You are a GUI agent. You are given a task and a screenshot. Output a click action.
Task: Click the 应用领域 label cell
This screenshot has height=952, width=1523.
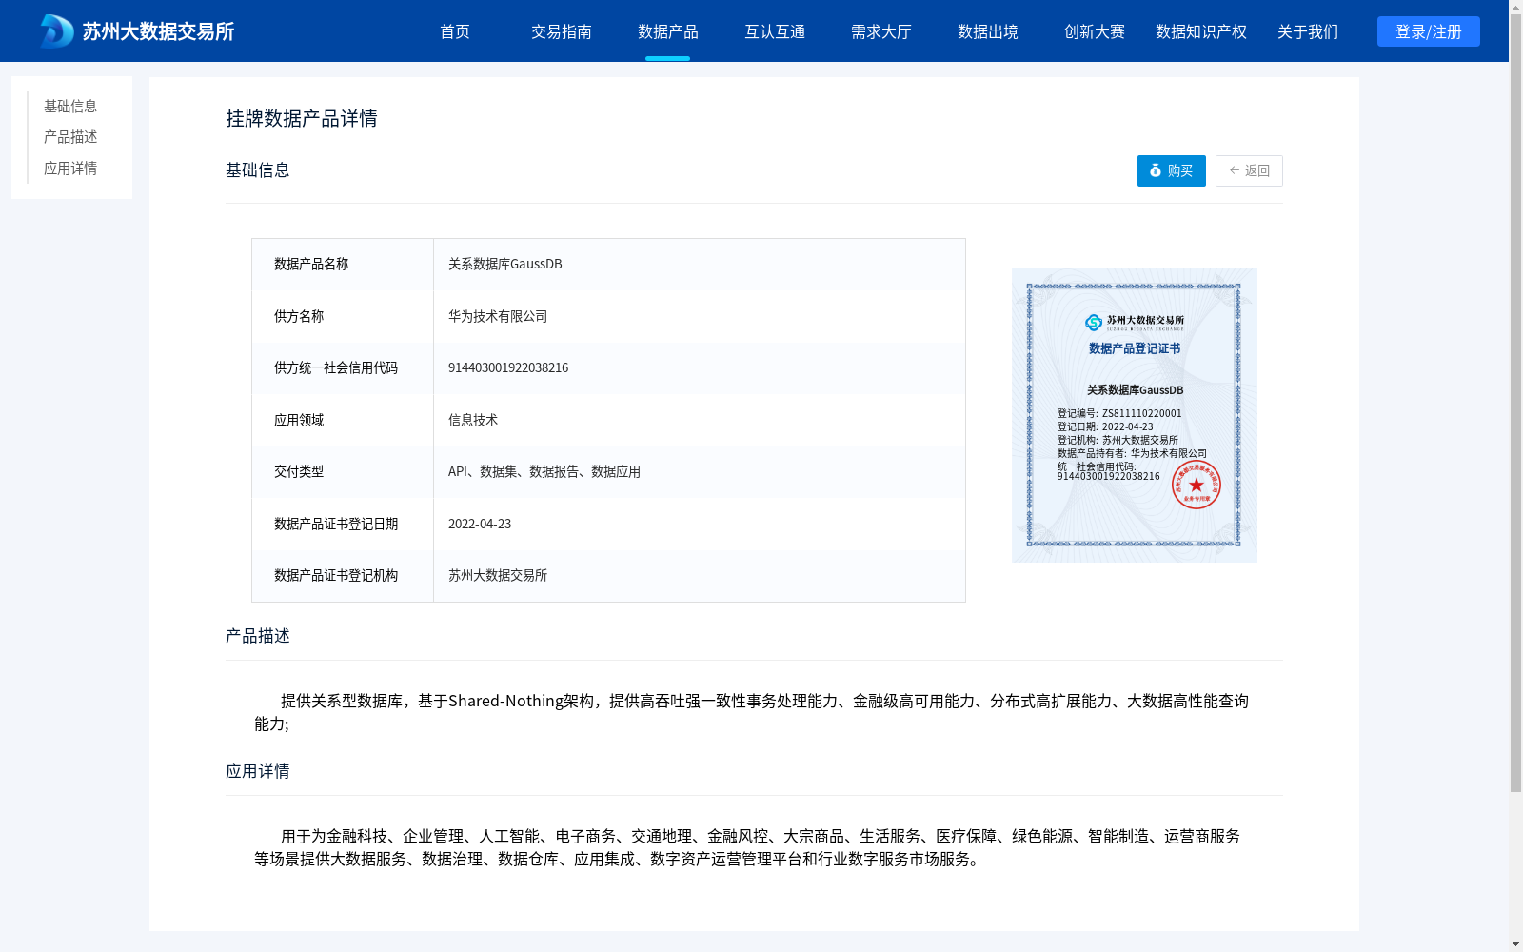(x=343, y=420)
